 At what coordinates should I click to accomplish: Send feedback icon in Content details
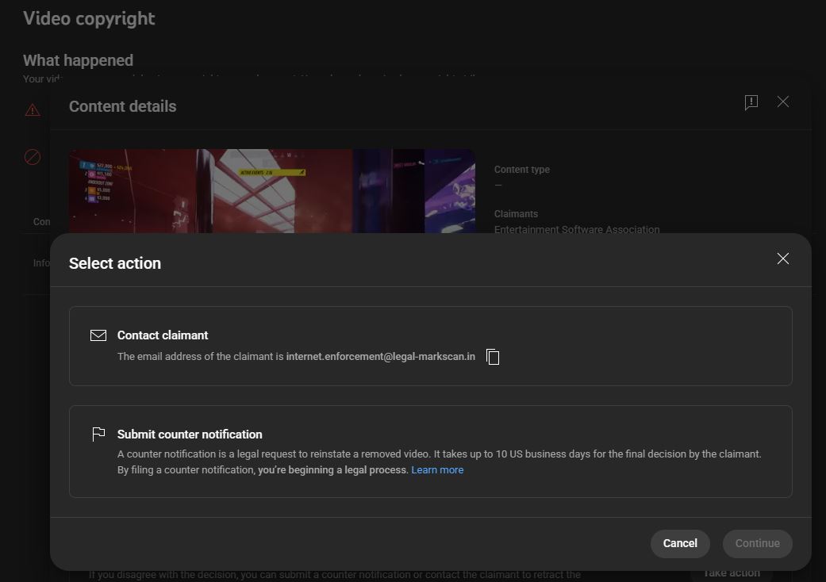pos(751,102)
